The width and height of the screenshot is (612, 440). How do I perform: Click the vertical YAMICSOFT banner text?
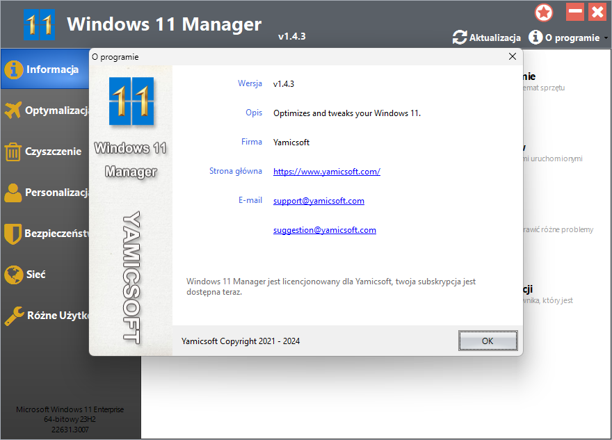point(131,278)
